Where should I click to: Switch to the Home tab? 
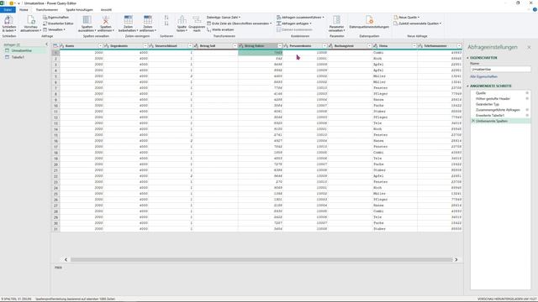click(x=24, y=9)
